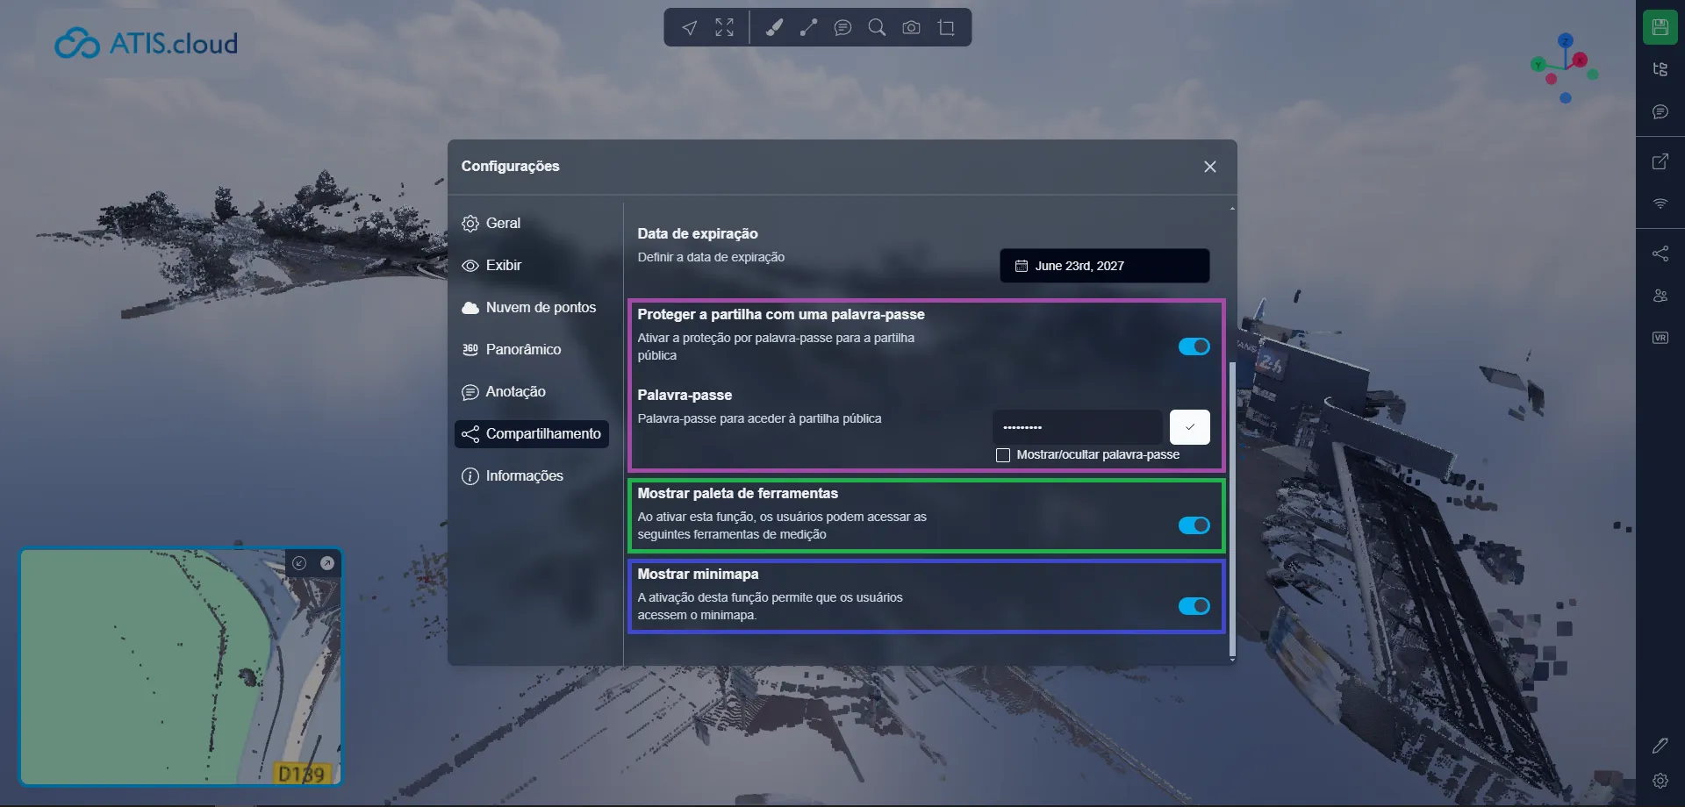Confirm password with the checkmark button

[x=1189, y=427]
